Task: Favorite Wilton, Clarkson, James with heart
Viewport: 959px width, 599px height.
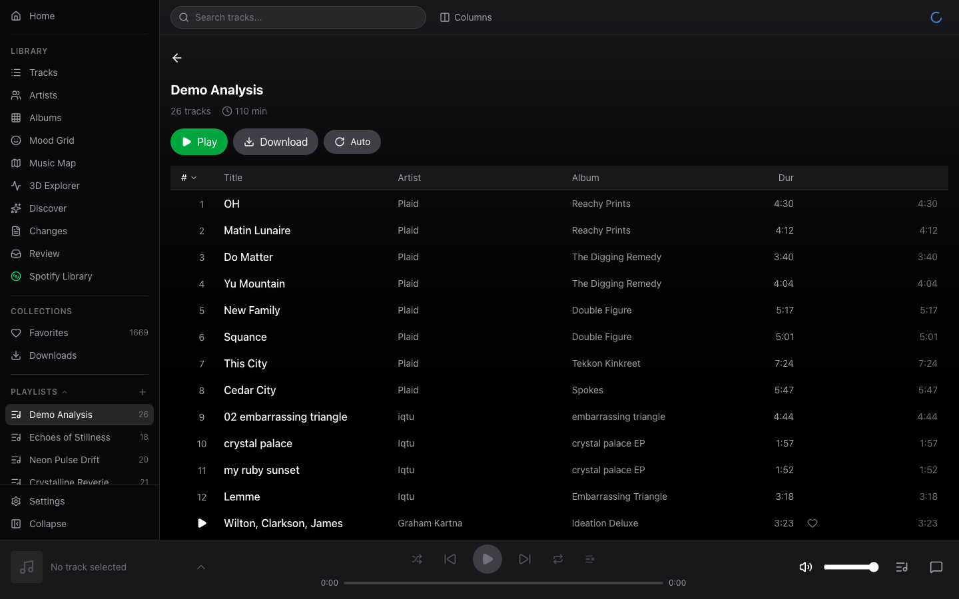Action: pos(812,524)
